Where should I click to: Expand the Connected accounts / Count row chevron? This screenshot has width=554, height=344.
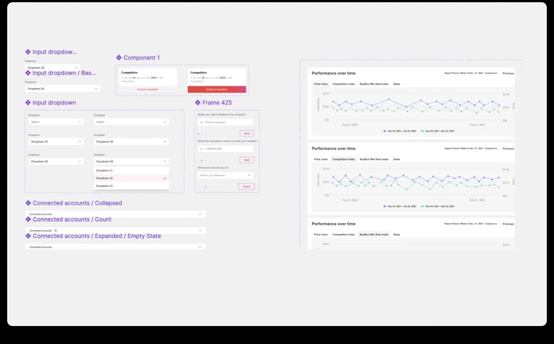pos(200,230)
